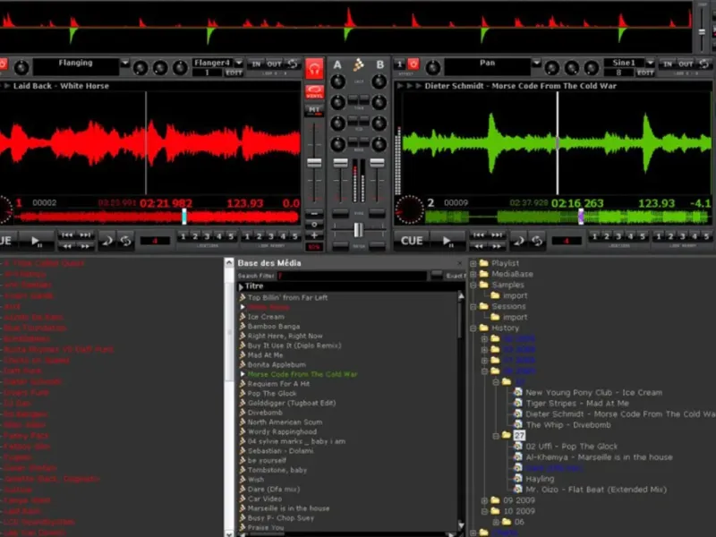Screen dimensions: 716x537
Task: Click the EDIT button below Flanger4
Action: click(234, 73)
